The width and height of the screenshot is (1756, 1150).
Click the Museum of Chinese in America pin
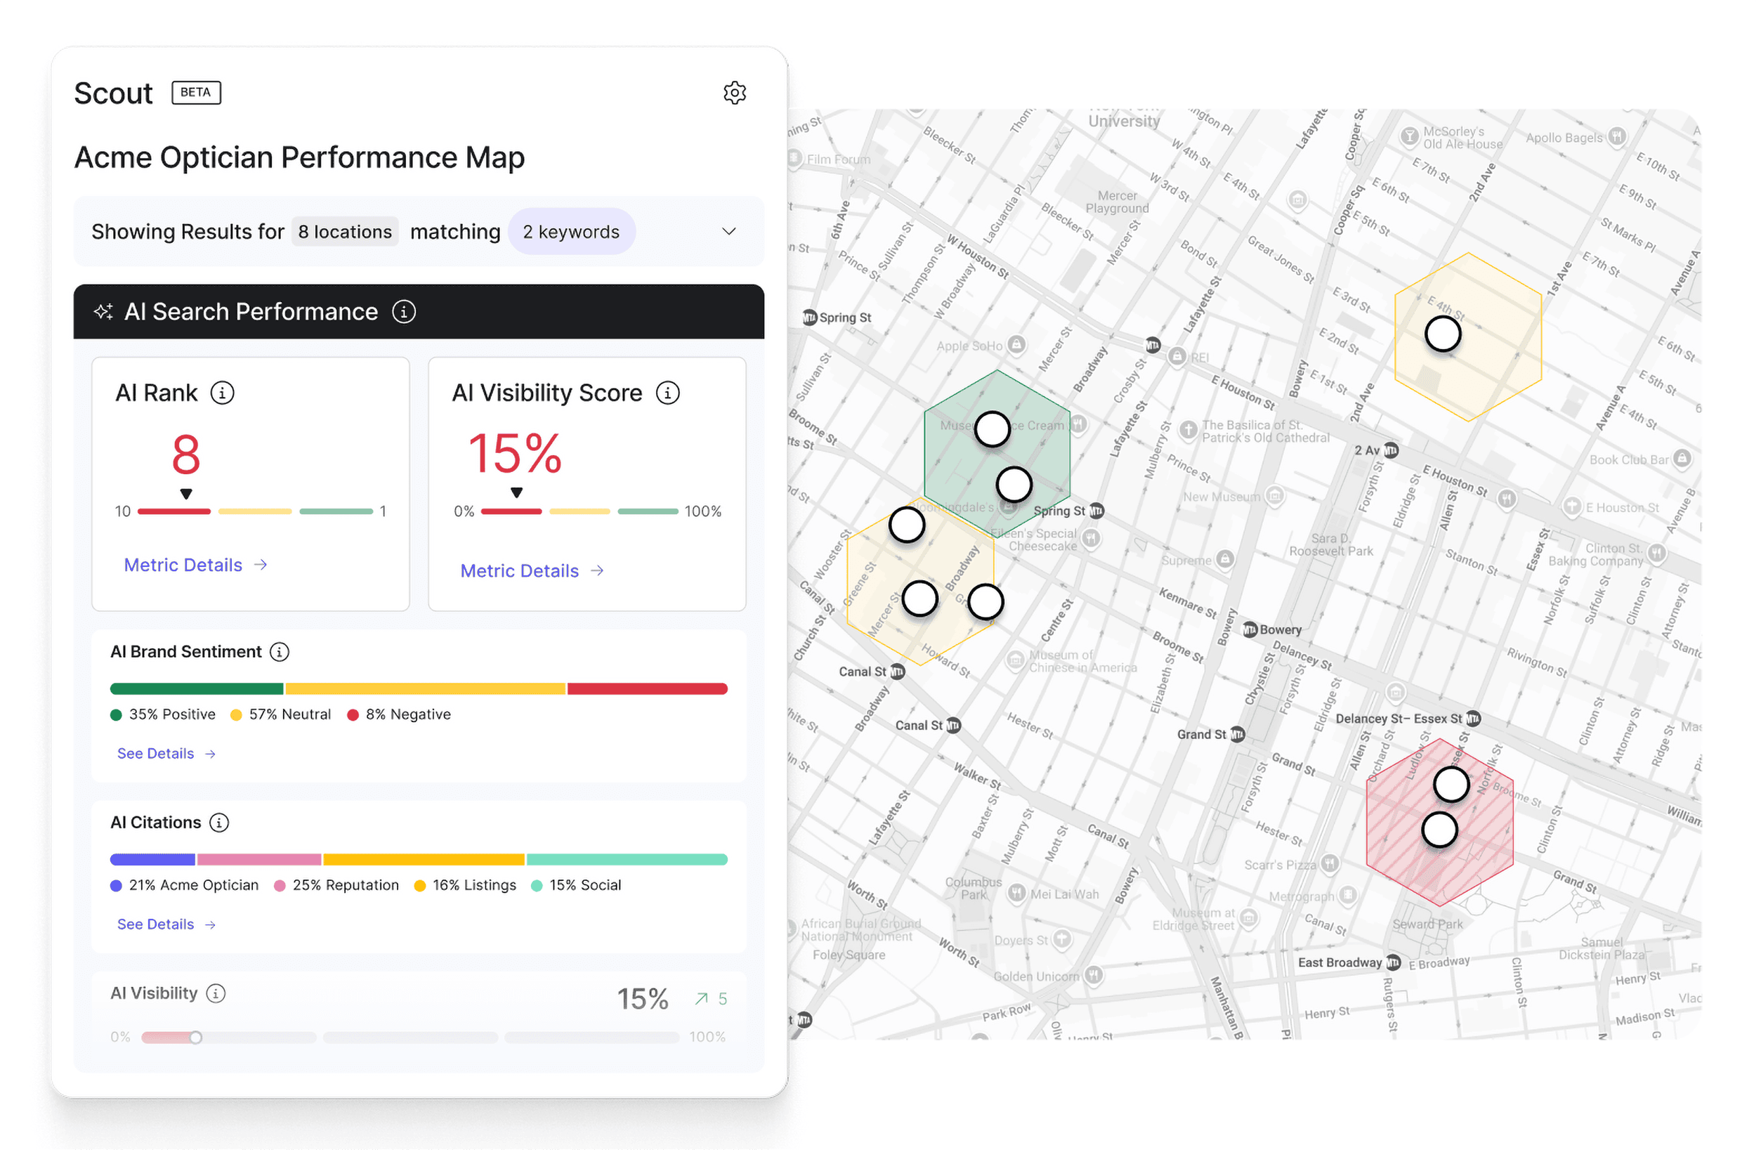1016,659
